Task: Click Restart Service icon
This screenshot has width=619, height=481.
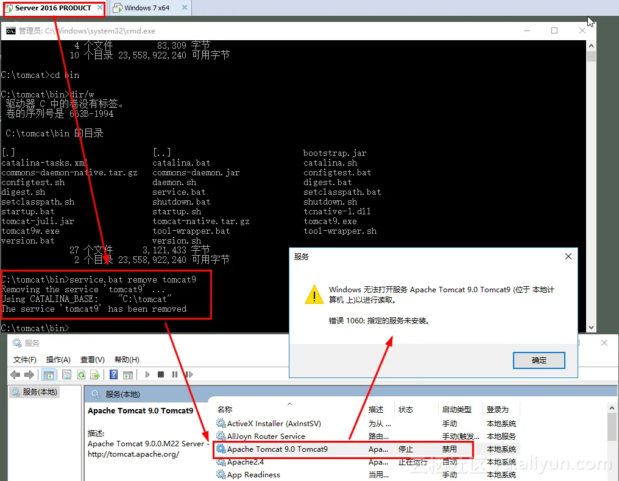Action: [189, 374]
